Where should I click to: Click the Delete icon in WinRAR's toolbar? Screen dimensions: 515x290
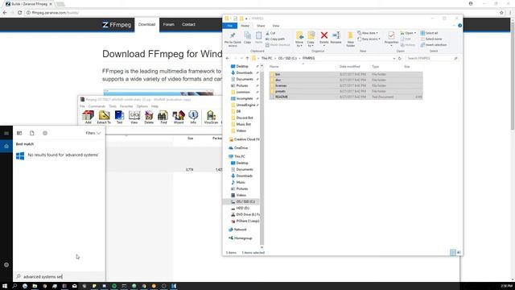149,117
